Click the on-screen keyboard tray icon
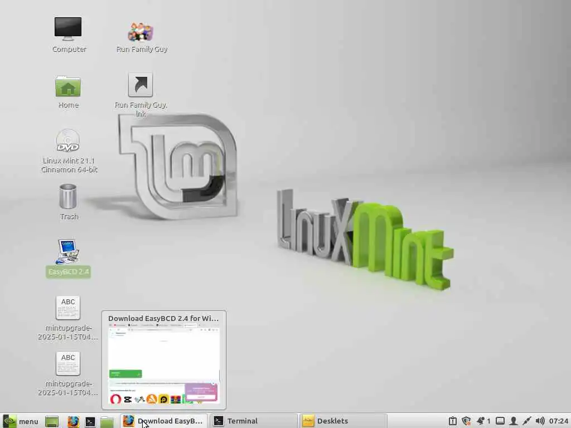The width and height of the screenshot is (571, 428). pos(500,421)
